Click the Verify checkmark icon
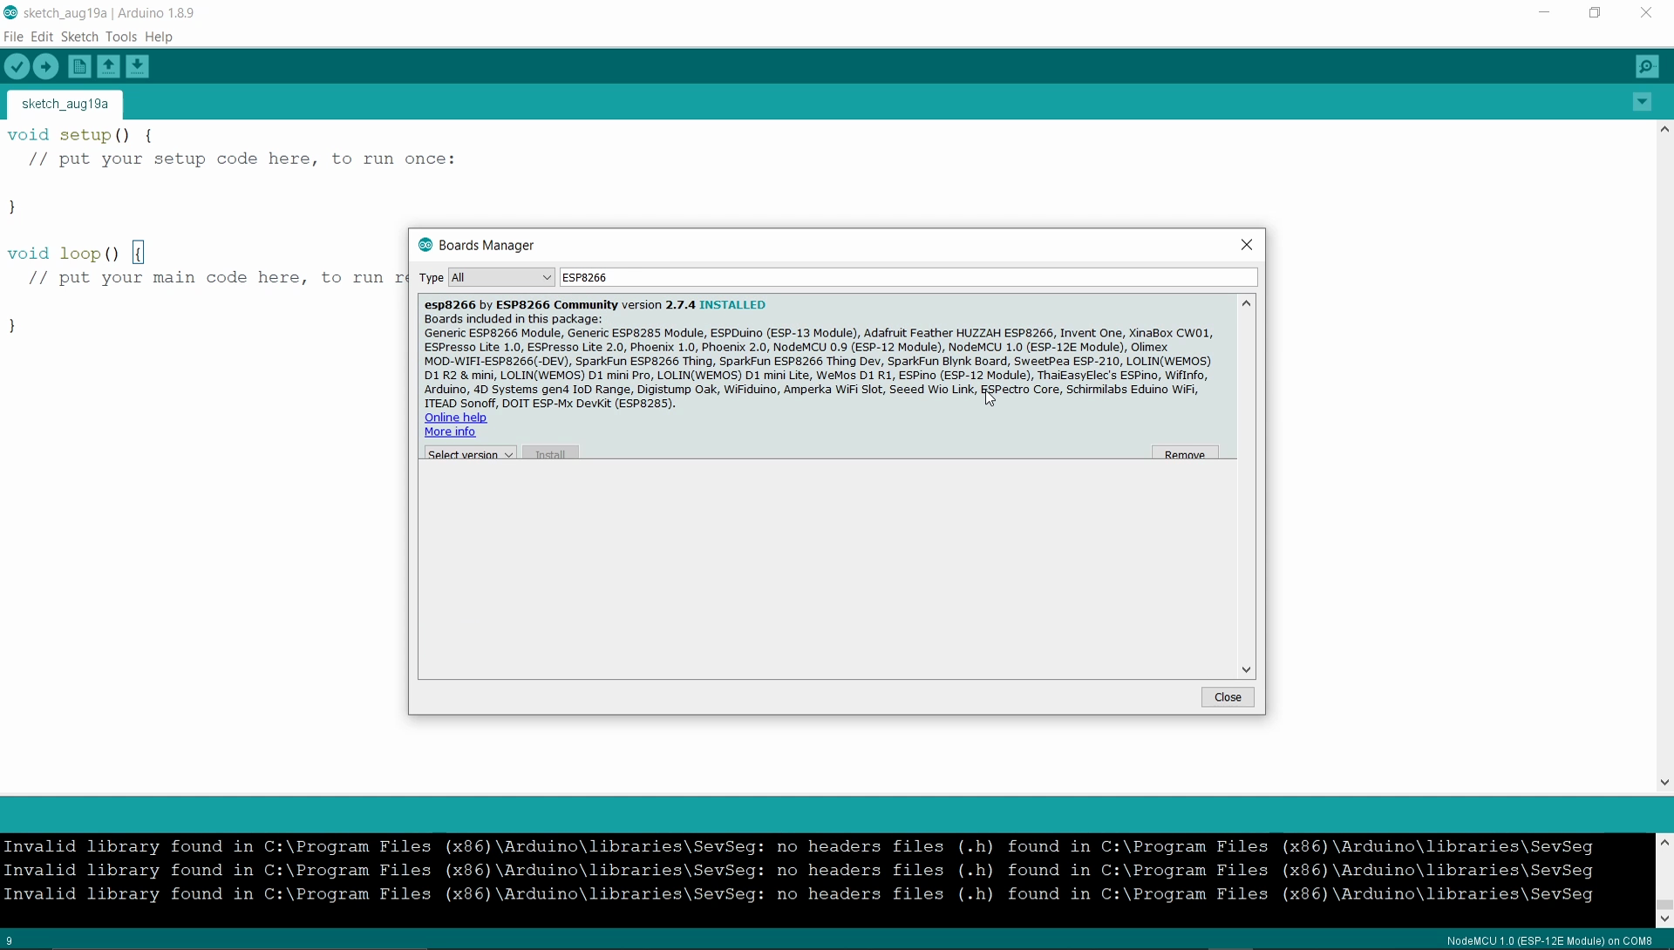This screenshot has height=950, width=1674. 17,67
